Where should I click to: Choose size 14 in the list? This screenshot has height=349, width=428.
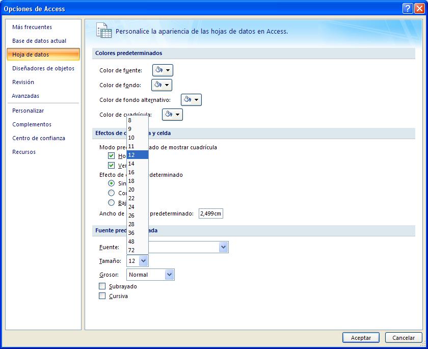138,164
